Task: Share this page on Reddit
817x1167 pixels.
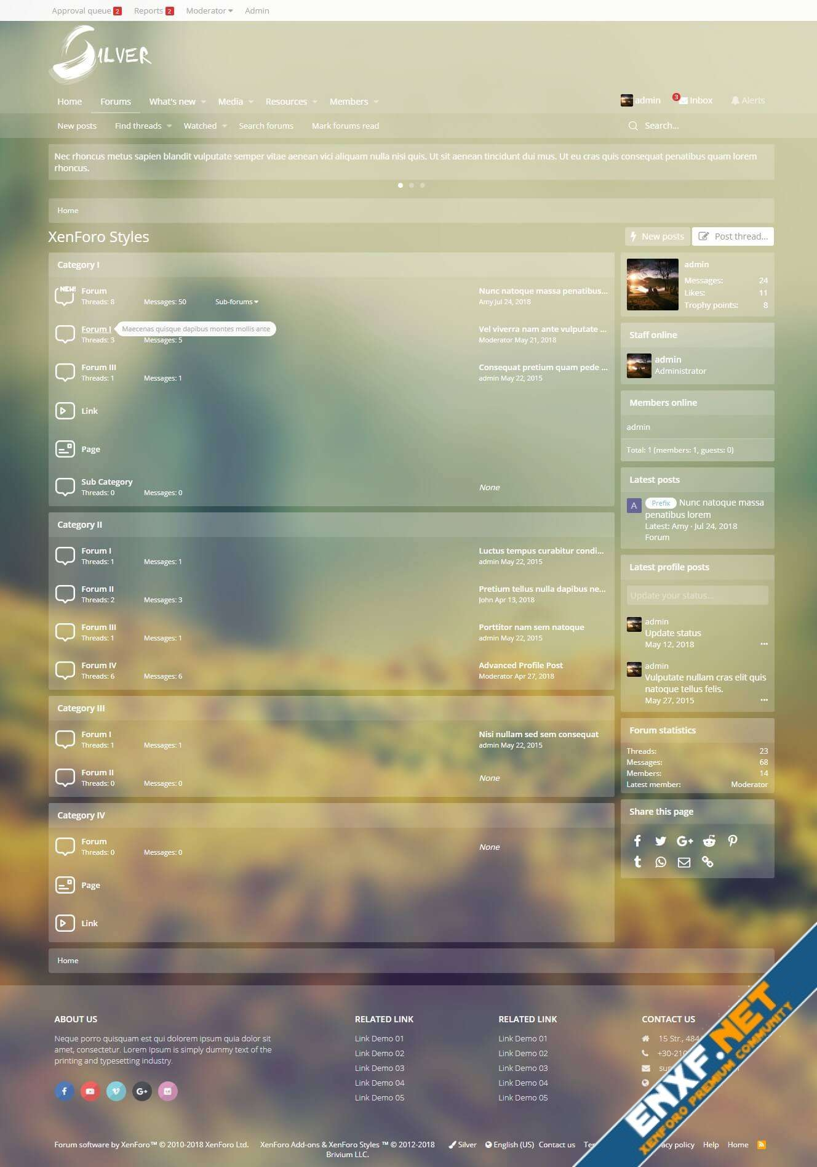Action: pos(709,841)
